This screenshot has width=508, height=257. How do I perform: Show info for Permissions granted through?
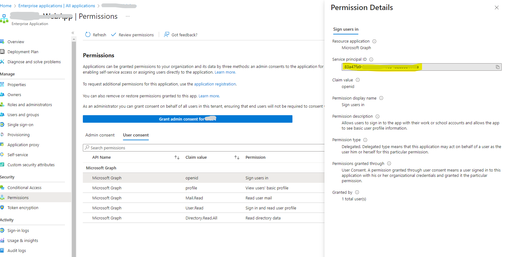[389, 163]
